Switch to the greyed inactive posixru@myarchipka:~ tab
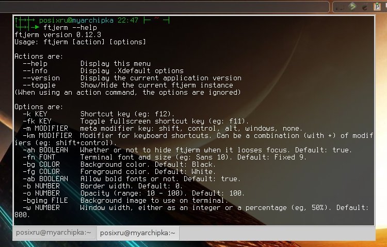The image size is (387, 247). tap(54, 233)
